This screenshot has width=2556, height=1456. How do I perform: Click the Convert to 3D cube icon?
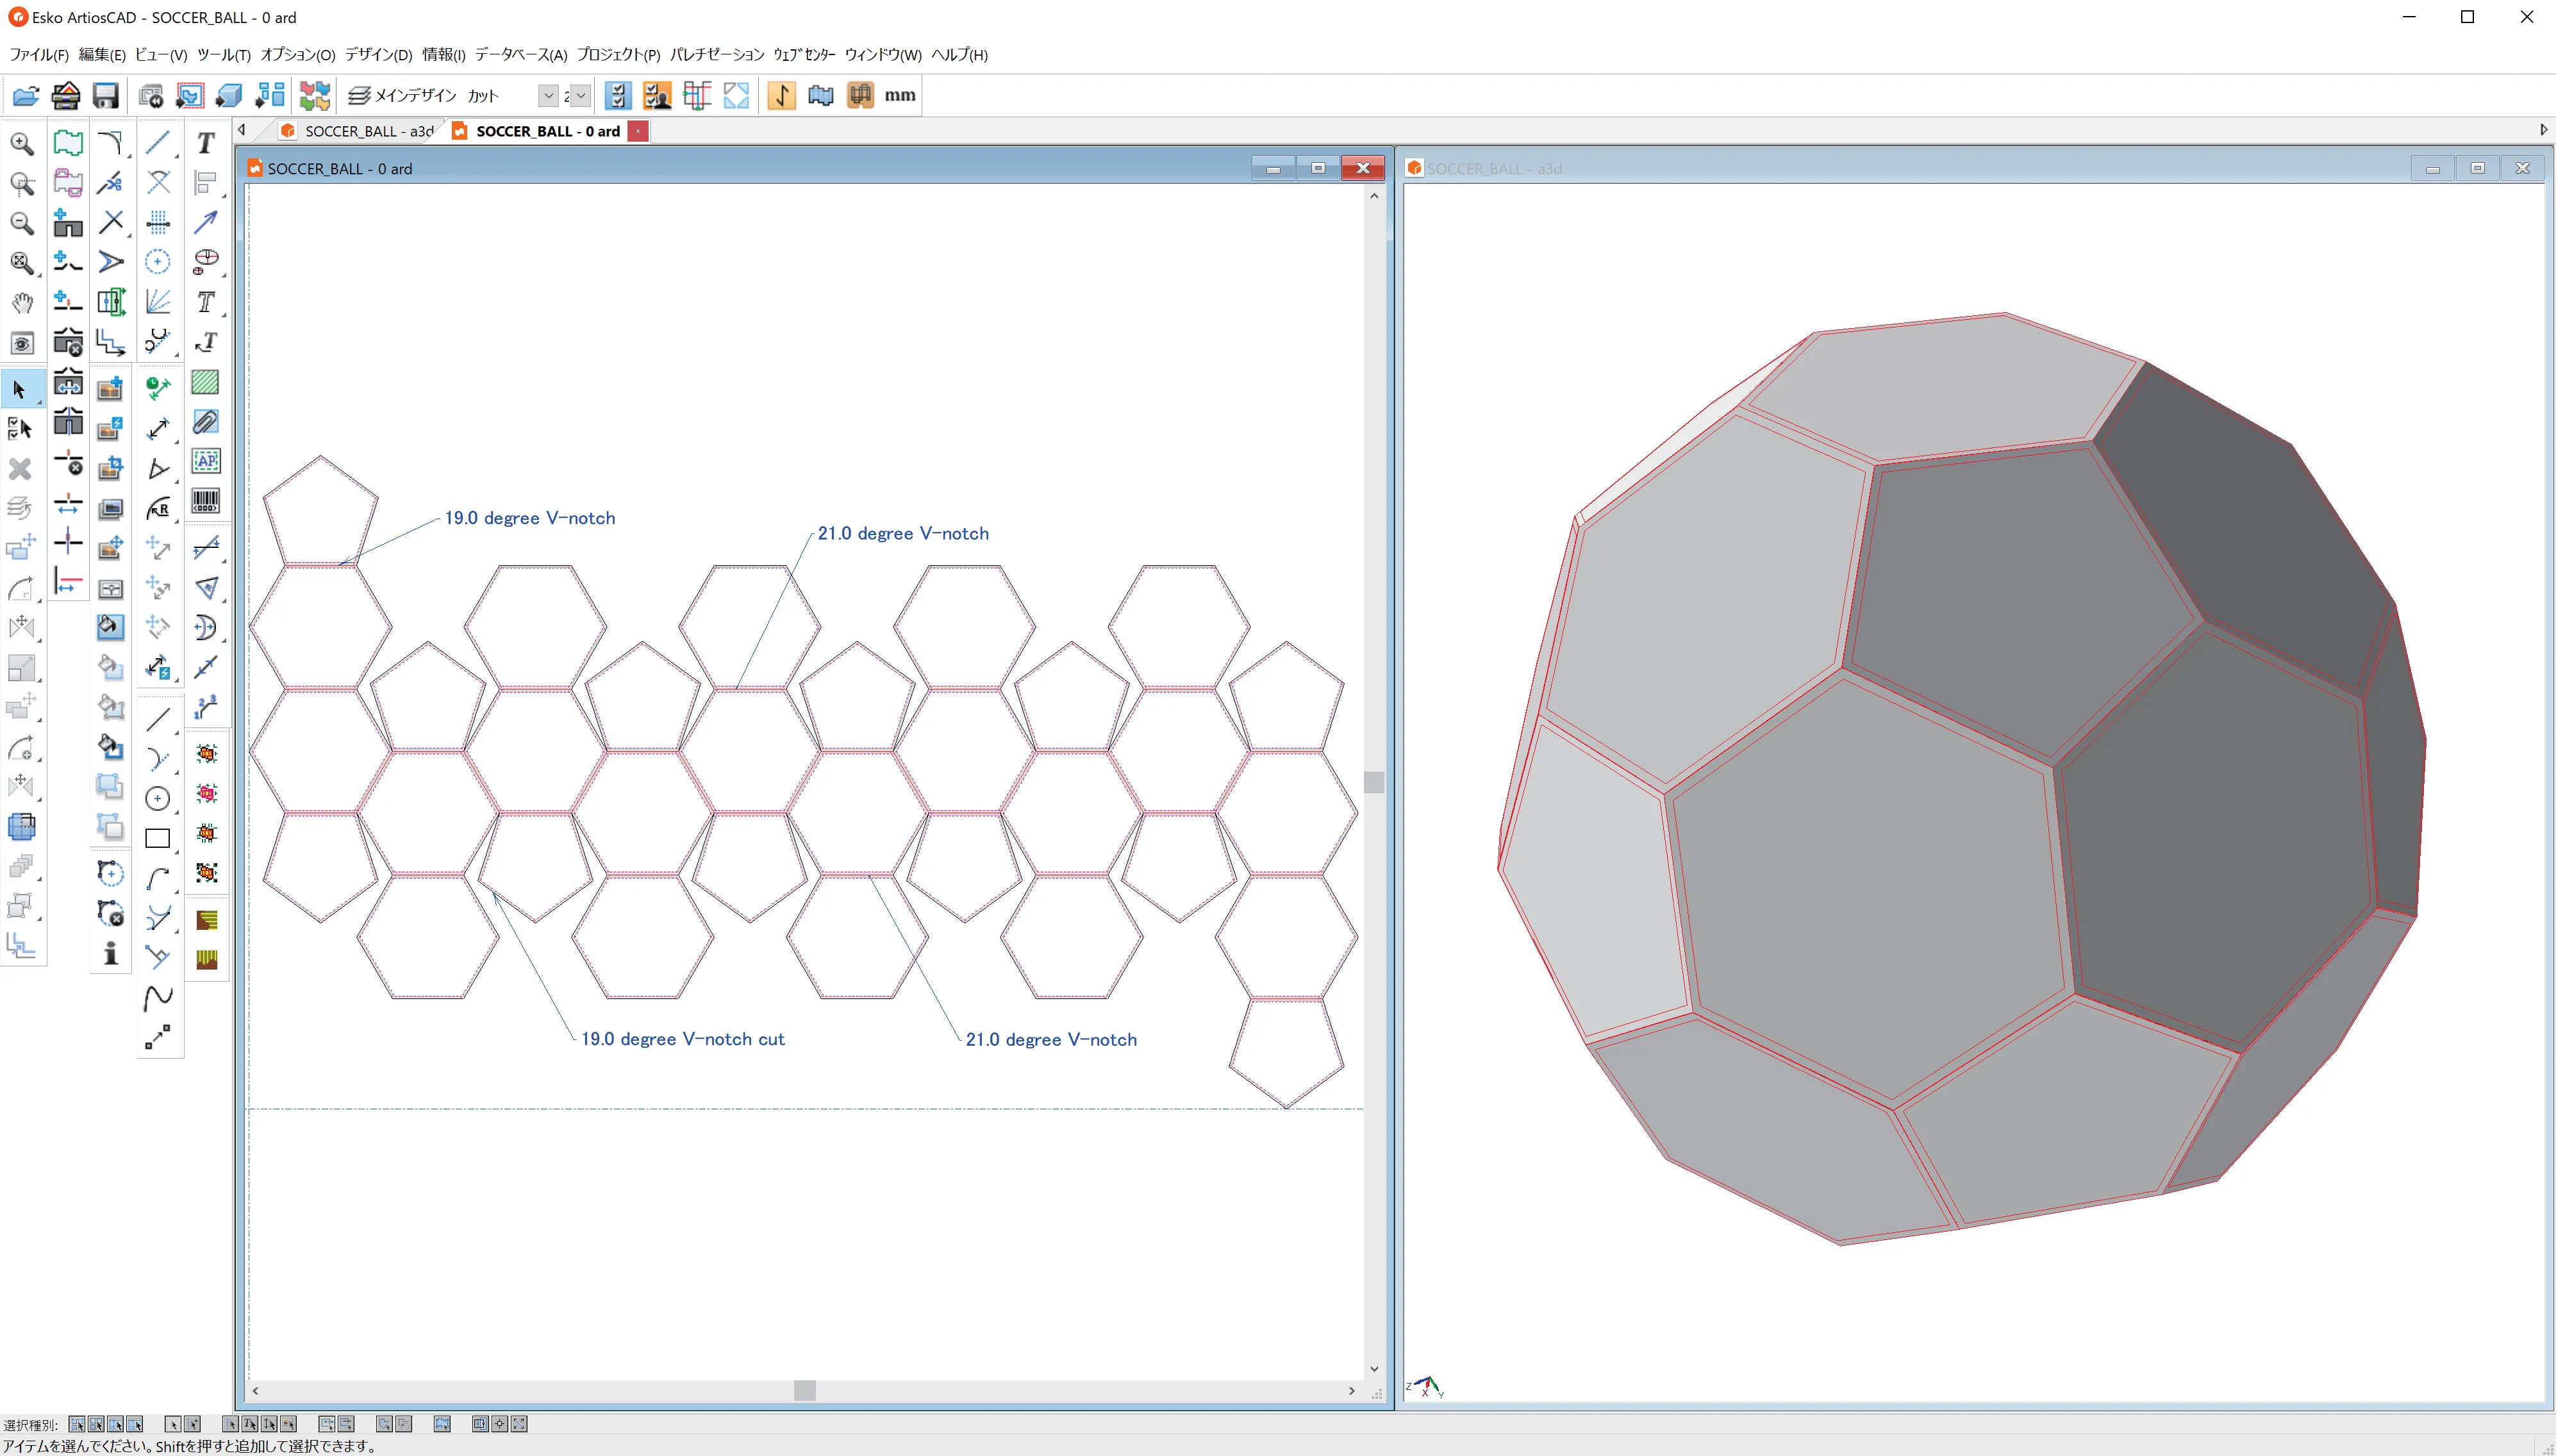pos(229,96)
